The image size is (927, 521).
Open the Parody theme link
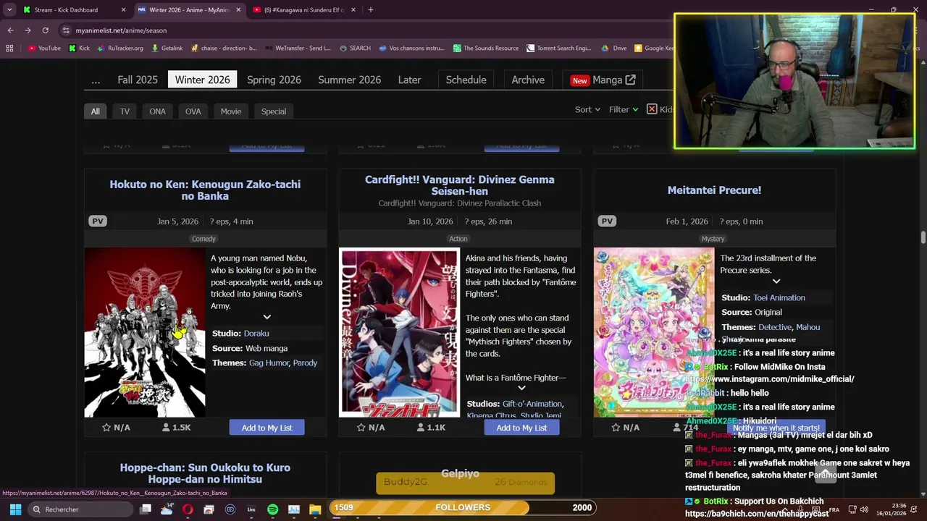click(x=305, y=363)
